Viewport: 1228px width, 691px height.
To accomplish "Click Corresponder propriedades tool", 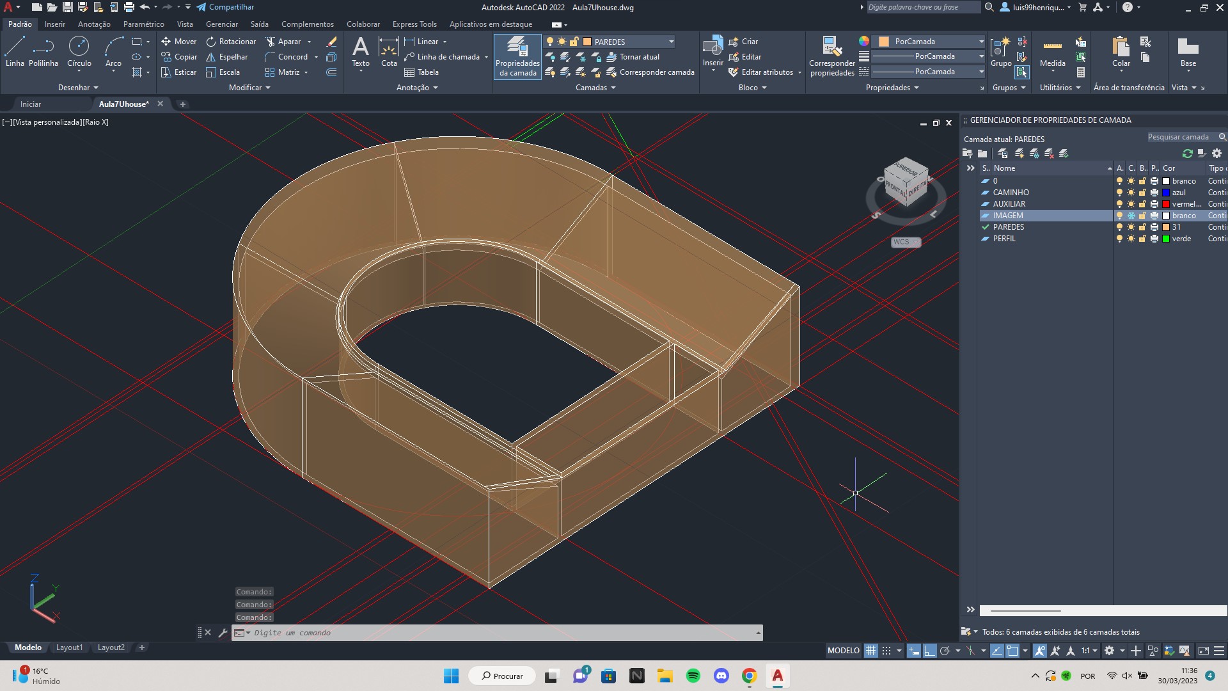I will 832,57.
